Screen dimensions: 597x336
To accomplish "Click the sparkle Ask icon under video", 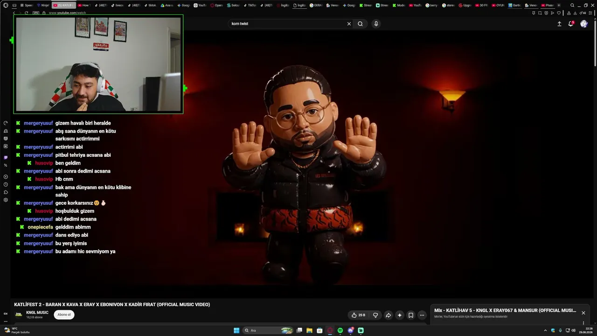I will (x=399, y=315).
